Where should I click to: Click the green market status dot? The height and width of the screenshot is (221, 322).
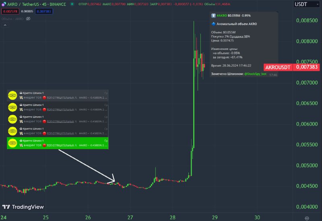coord(72,4)
